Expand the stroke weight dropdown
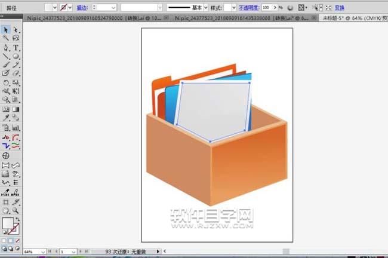Viewport: 388px width, 258px height. pyautogui.click(x=113, y=8)
